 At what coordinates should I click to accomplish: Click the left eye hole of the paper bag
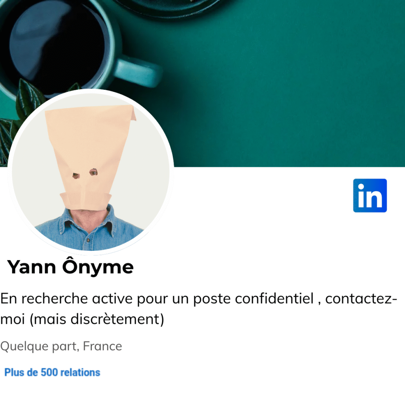[x=75, y=175]
